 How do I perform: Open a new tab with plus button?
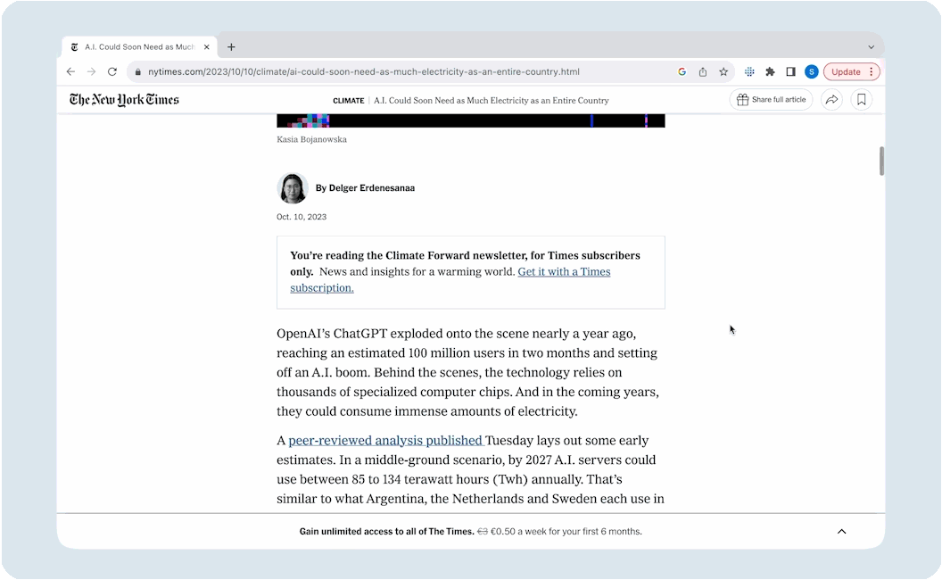(x=231, y=47)
